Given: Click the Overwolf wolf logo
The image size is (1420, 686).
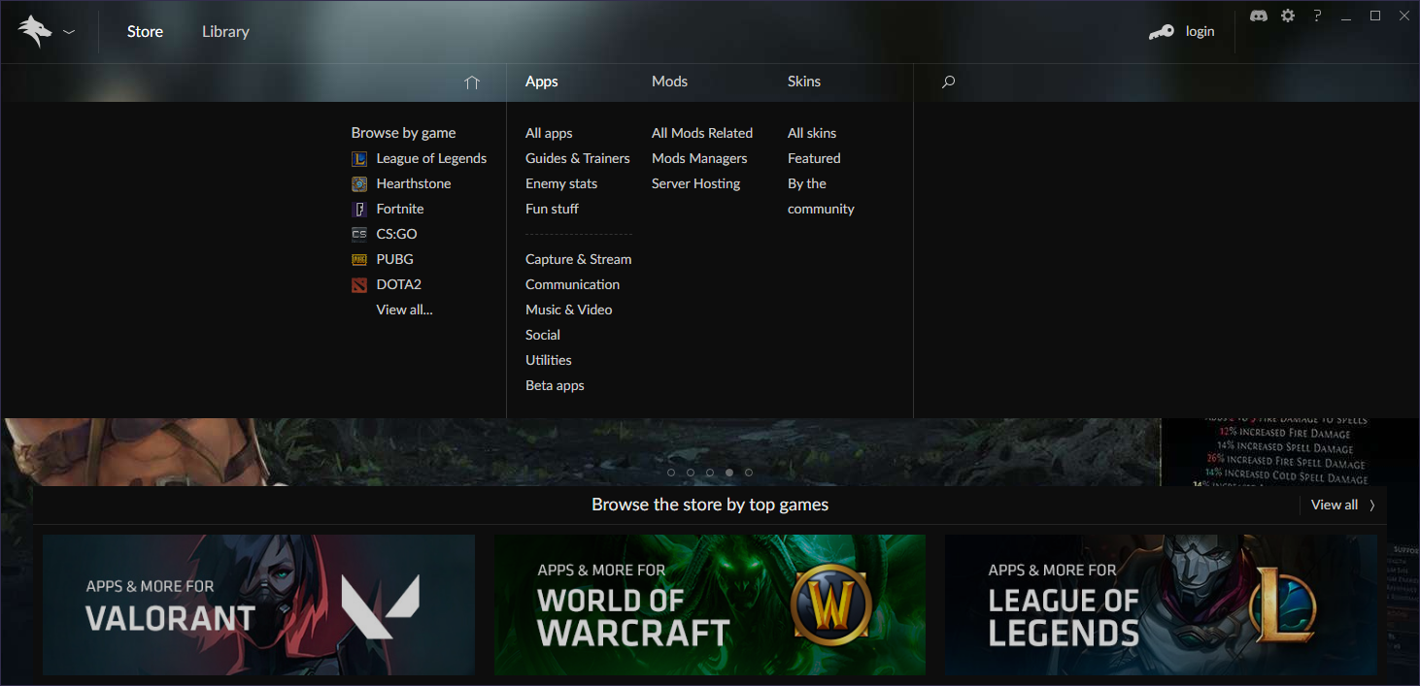Looking at the screenshot, I should pos(35,32).
